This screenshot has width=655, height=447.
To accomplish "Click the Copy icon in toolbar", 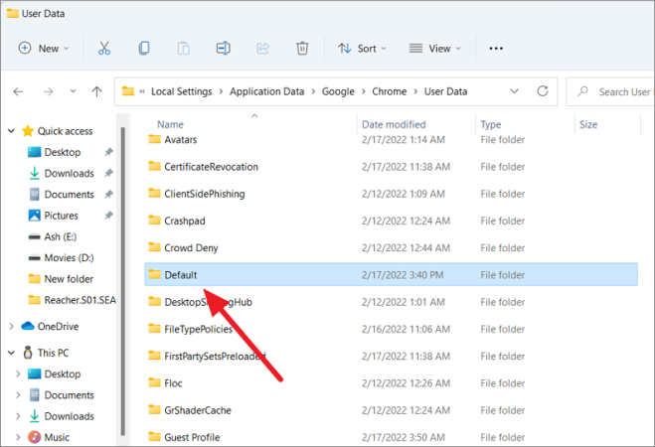I will (144, 49).
